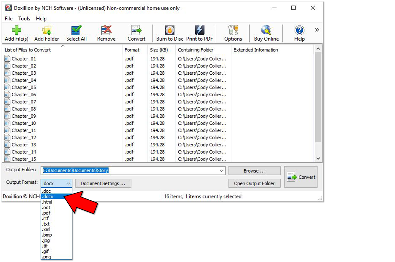
Task: Click the Browse button for output folder
Action: pyautogui.click(x=254, y=170)
